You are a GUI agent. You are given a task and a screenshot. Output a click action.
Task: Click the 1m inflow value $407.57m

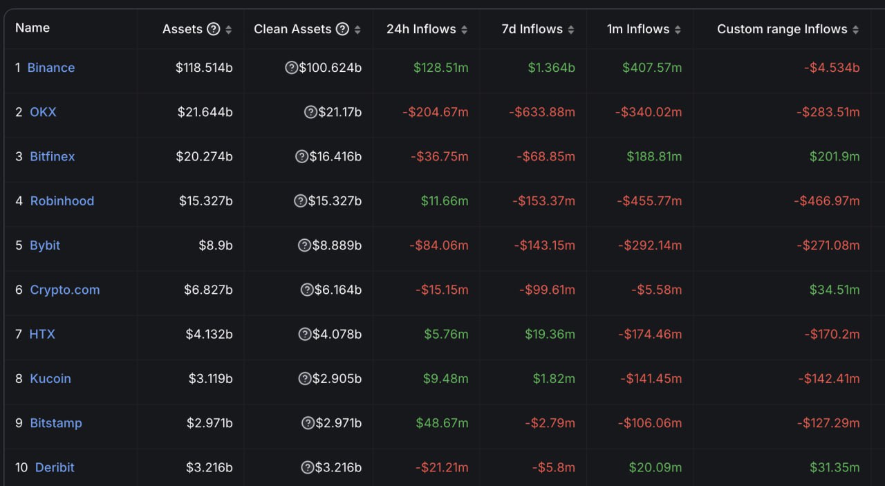[652, 68]
